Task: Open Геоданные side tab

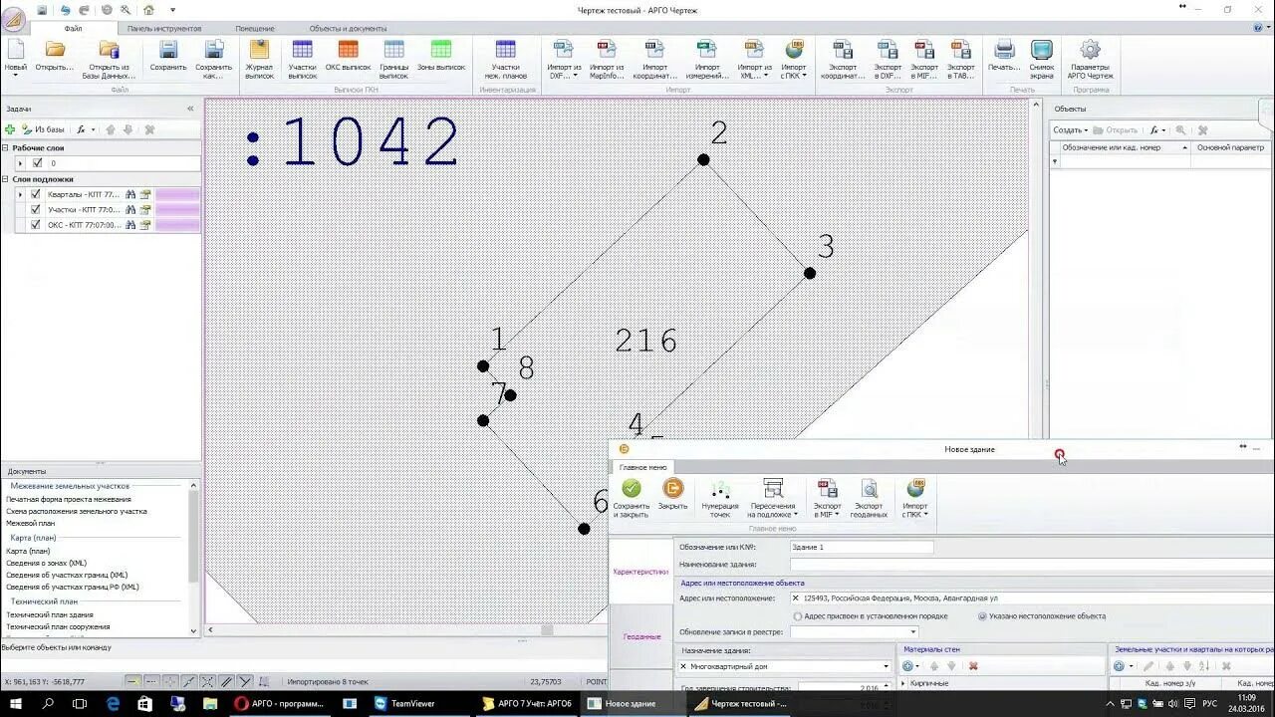Action: pos(640,636)
